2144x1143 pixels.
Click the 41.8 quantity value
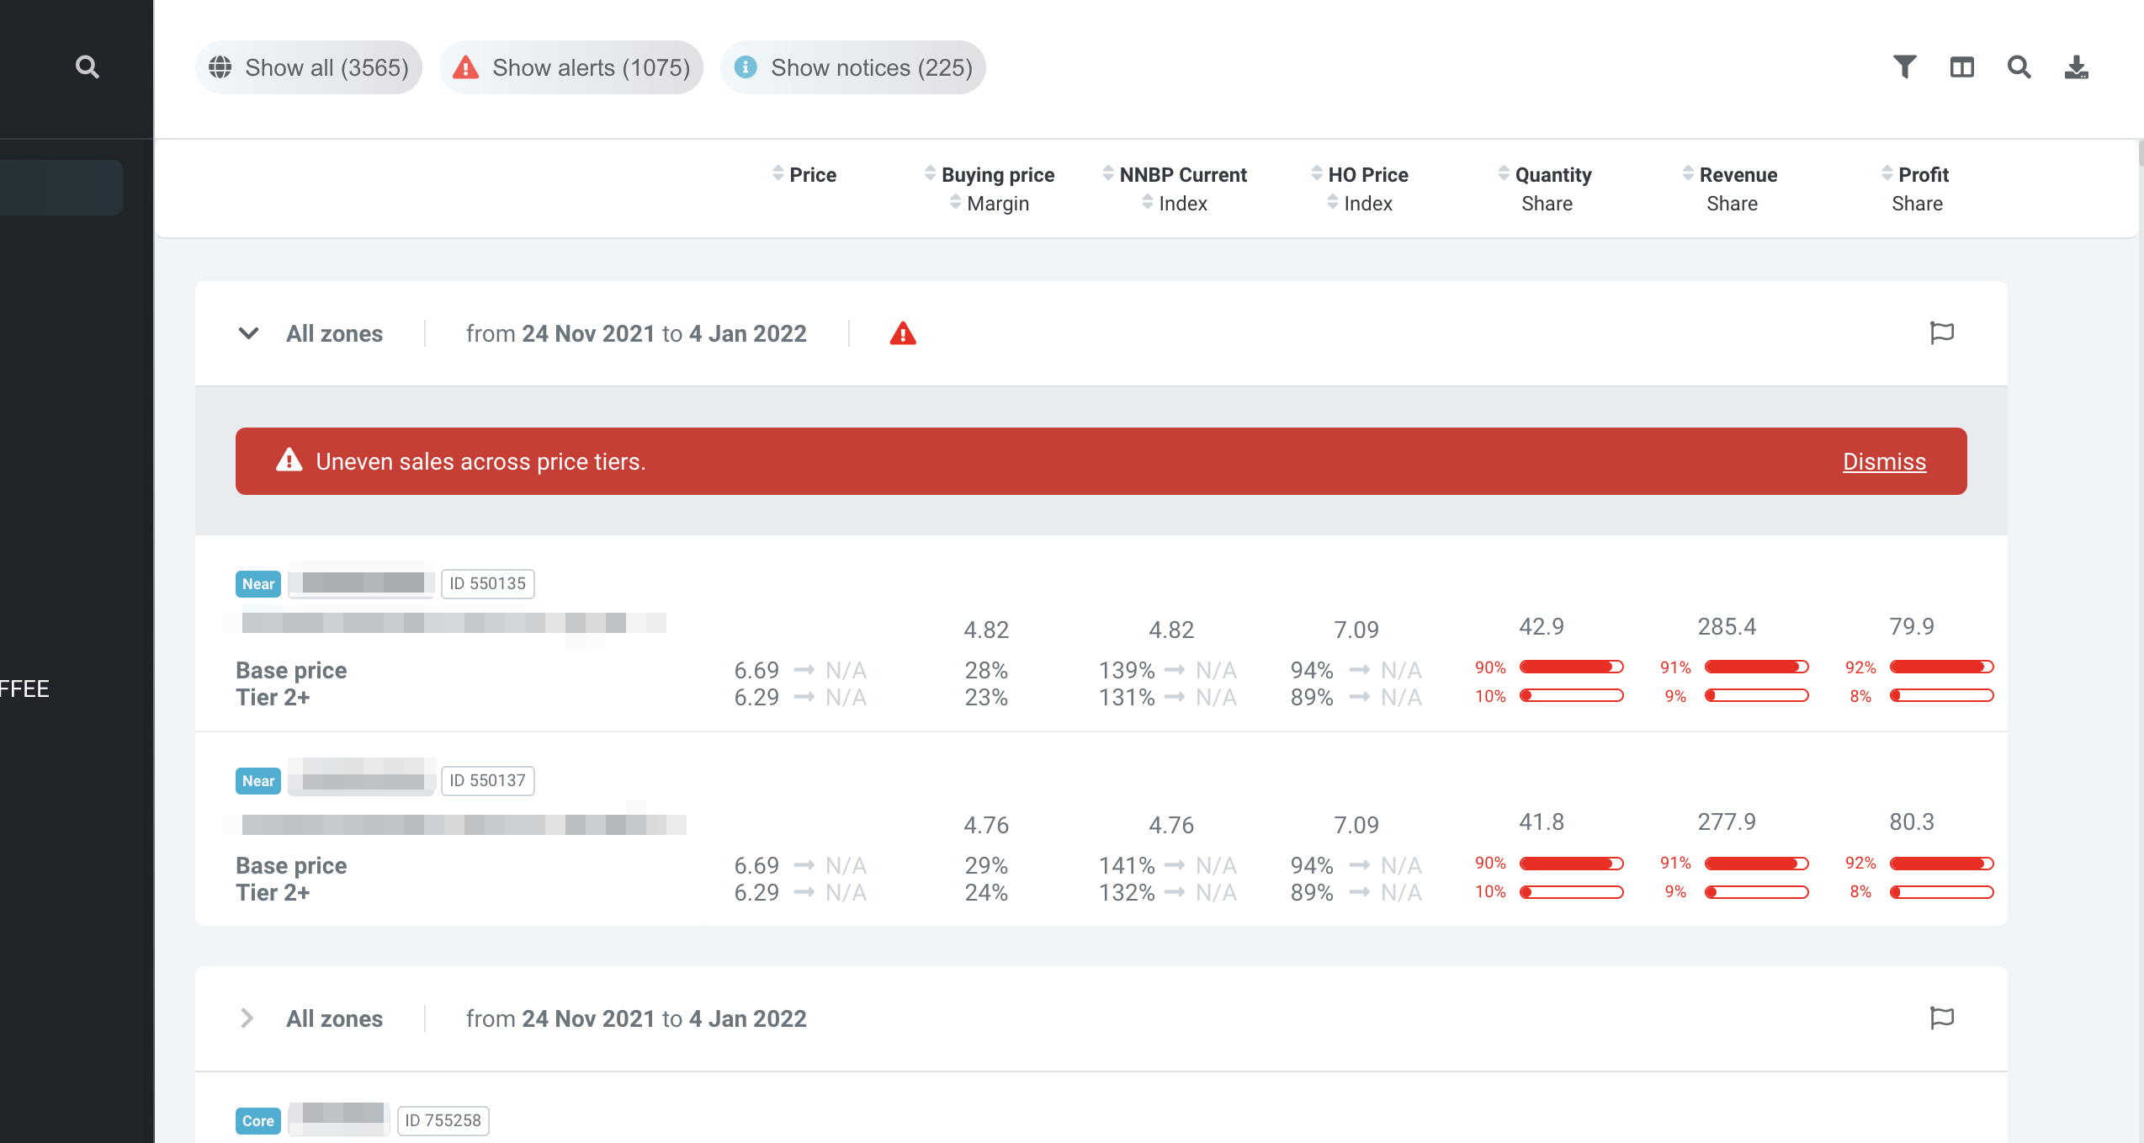point(1542,821)
